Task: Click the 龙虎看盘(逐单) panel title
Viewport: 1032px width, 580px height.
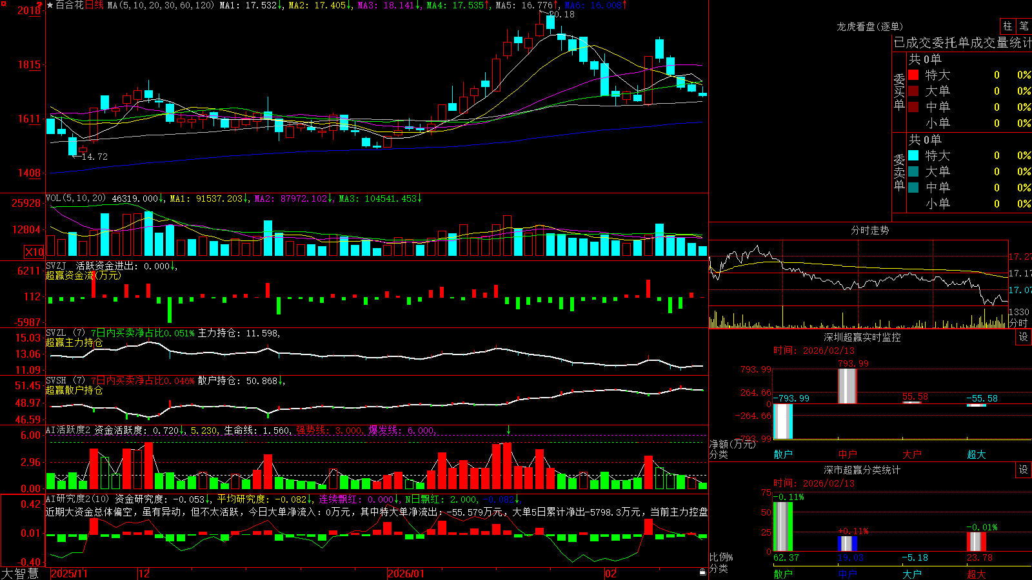Action: point(870,26)
